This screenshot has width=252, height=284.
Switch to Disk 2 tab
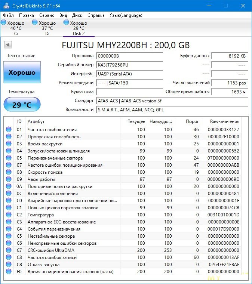tap(79, 28)
